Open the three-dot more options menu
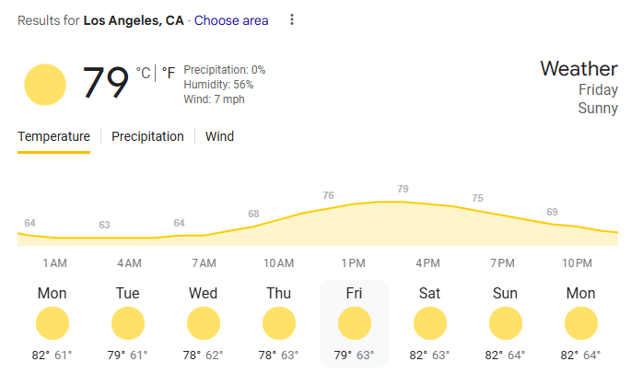This screenshot has height=373, width=631. (292, 19)
